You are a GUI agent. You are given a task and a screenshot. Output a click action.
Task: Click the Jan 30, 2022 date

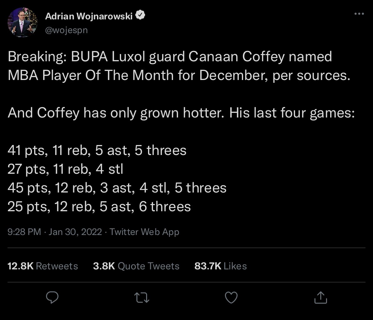pyautogui.click(x=75, y=232)
